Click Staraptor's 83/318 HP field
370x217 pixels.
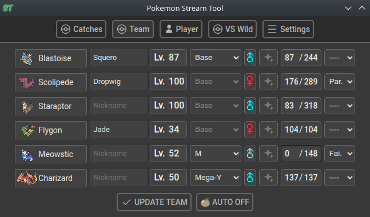(301, 106)
